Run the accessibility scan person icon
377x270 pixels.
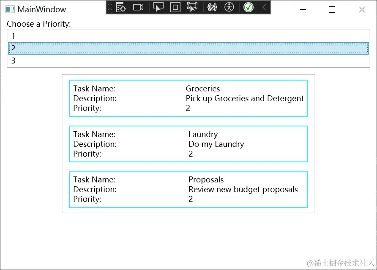coord(229,7)
